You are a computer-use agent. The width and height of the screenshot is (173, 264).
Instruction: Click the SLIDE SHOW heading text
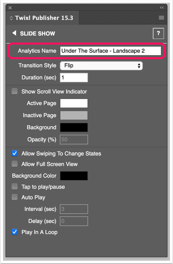[x=38, y=34]
